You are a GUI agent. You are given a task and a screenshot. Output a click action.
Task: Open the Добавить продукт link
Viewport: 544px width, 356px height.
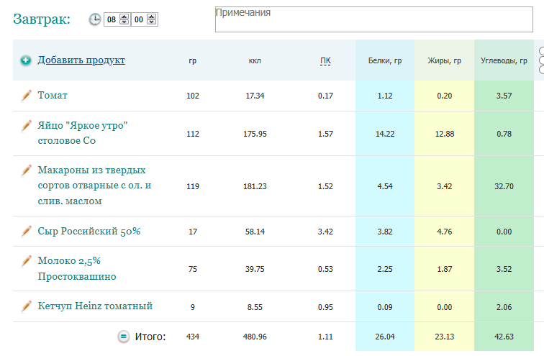pos(81,60)
